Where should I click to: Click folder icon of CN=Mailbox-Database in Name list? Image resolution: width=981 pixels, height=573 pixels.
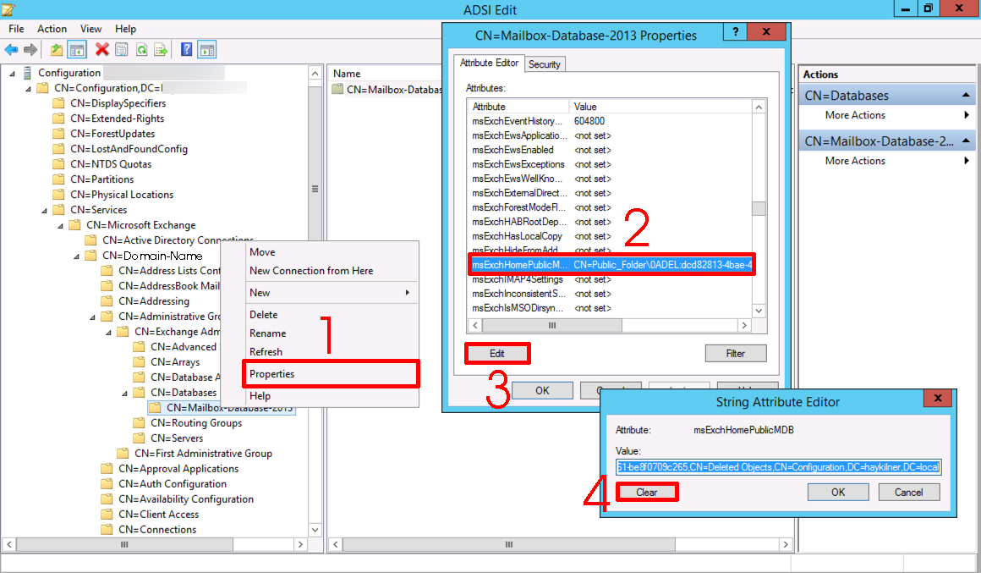[x=337, y=89]
